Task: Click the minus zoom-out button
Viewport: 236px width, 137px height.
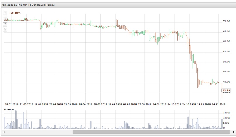Action: tap(5, 18)
